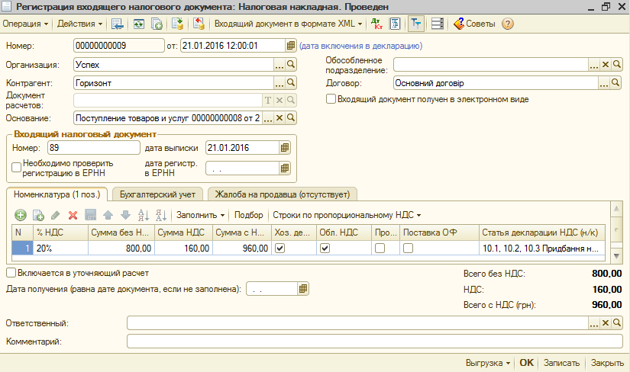Open the help question mark icon
630x372 pixels.
[508, 24]
